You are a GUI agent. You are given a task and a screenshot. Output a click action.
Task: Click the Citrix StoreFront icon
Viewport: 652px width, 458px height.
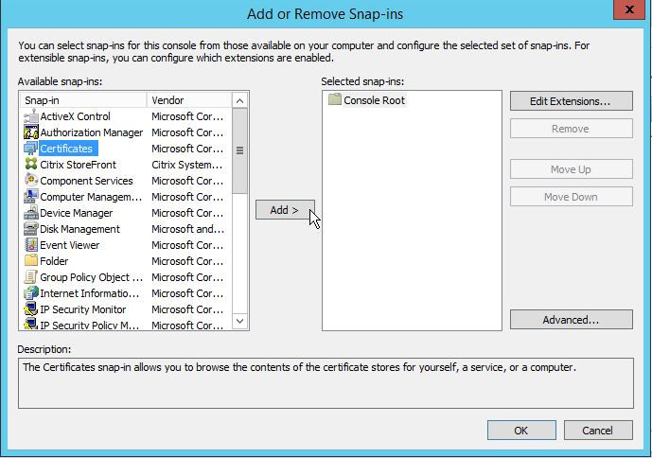point(31,165)
